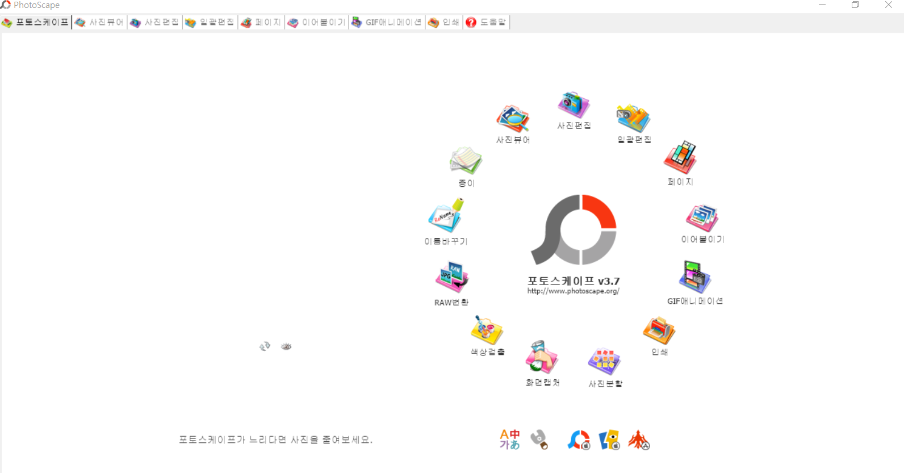Click the blue-red PhotoScape X Mac icon
904x473 pixels.
click(x=579, y=440)
